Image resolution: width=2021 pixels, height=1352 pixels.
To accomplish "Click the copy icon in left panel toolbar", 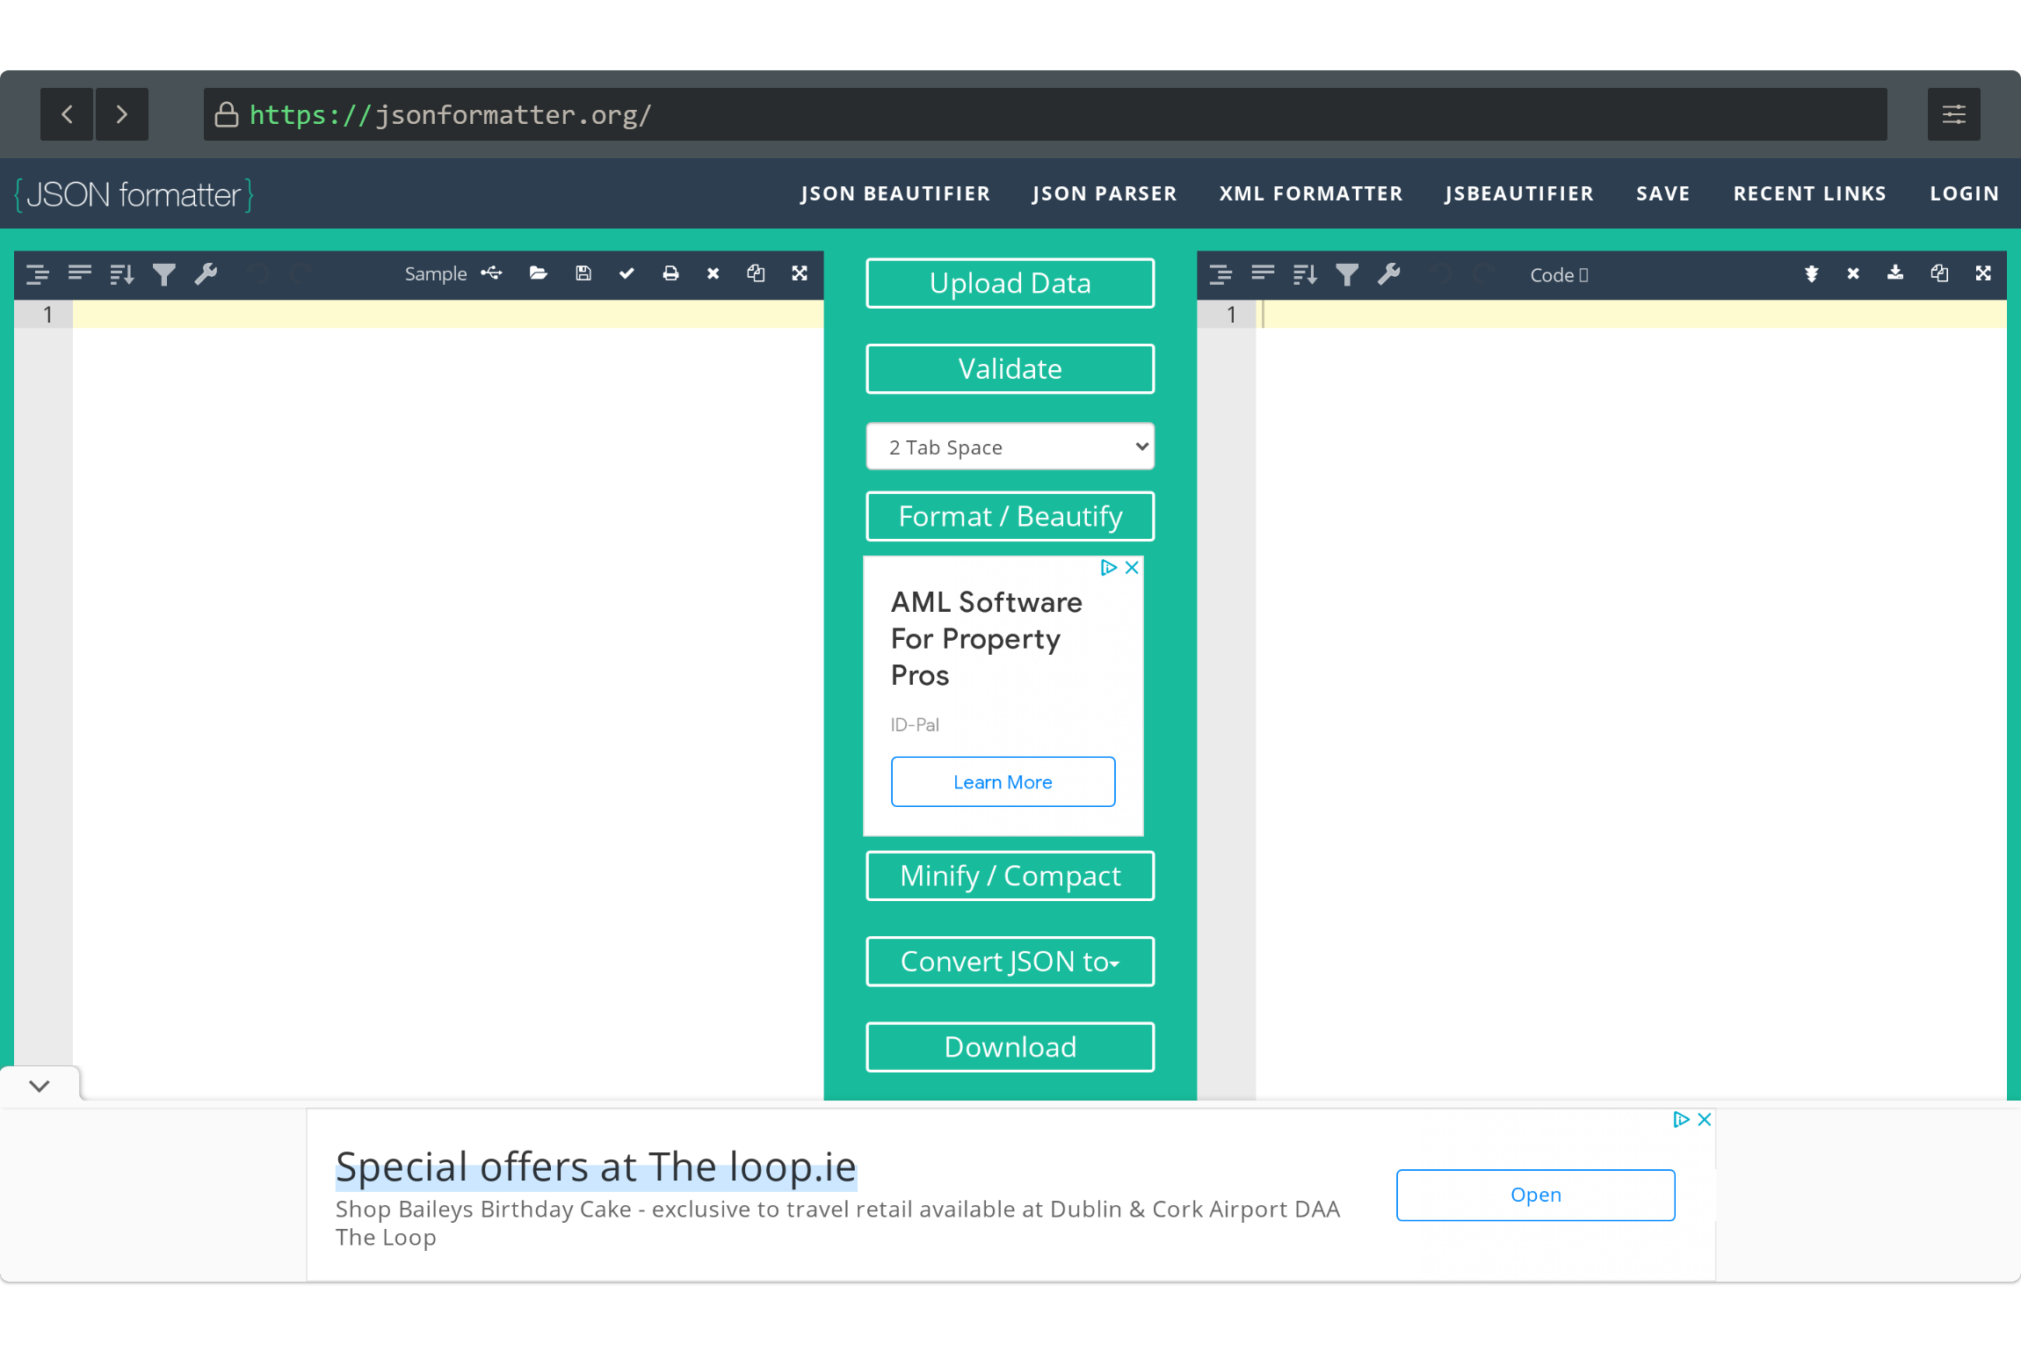I will [757, 273].
